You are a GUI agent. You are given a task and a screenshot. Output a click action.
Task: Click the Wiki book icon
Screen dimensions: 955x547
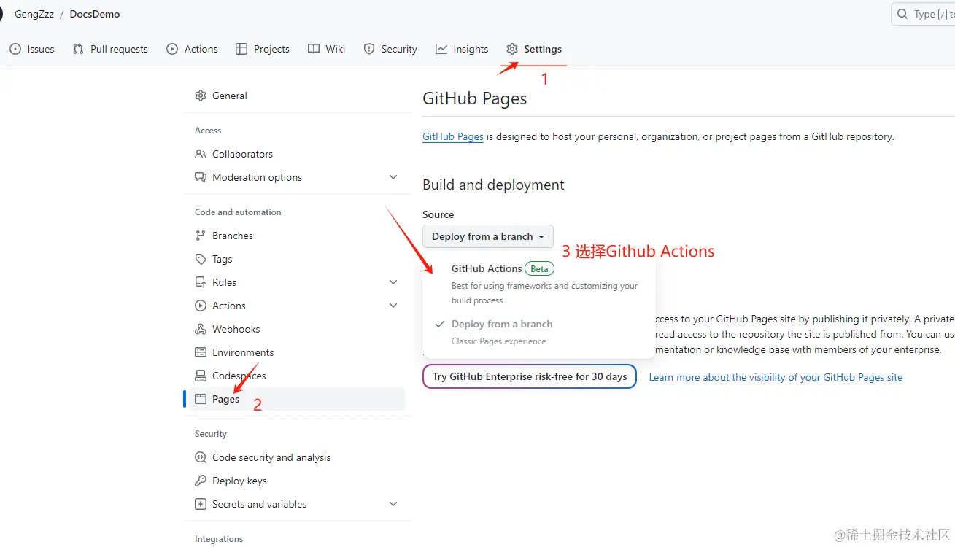(x=314, y=49)
